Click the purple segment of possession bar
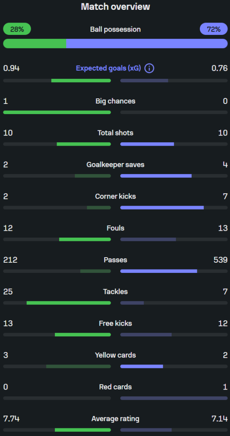This screenshot has height=436, width=230. point(147,44)
